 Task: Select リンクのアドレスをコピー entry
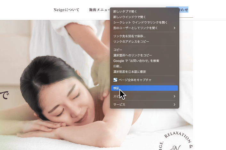click(144, 42)
